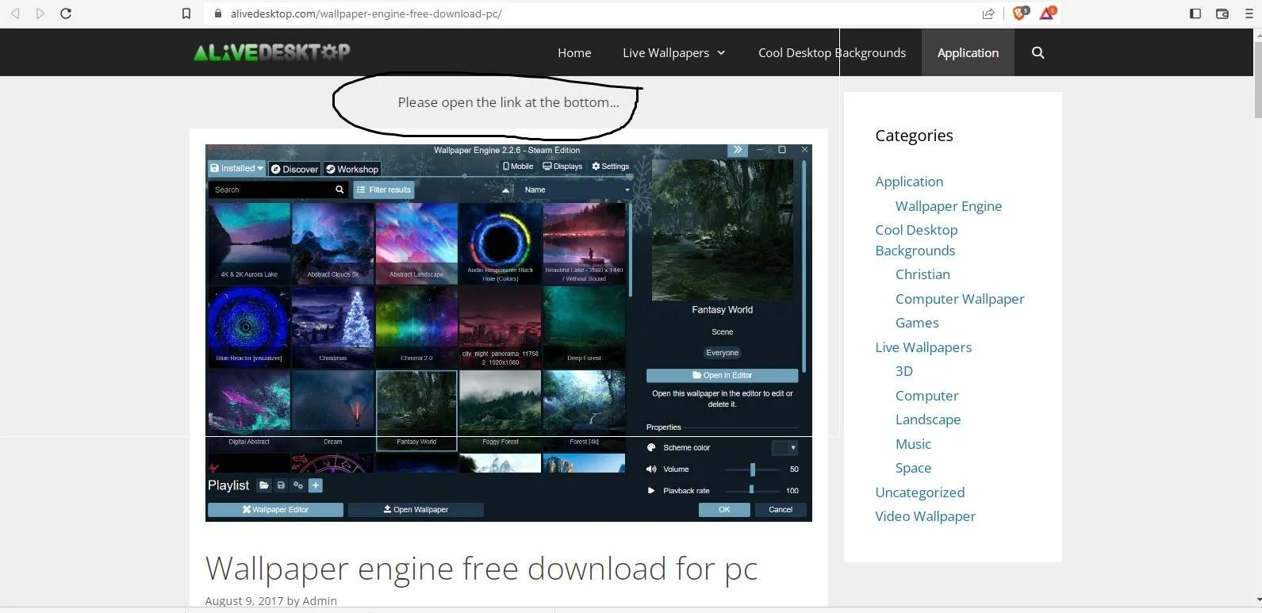Open the Cool Desktop Backgrounds menu item
The image size is (1262, 613).
[832, 52]
